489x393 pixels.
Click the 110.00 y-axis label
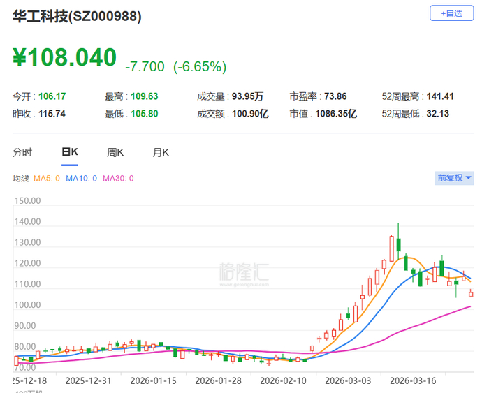coord(27,285)
